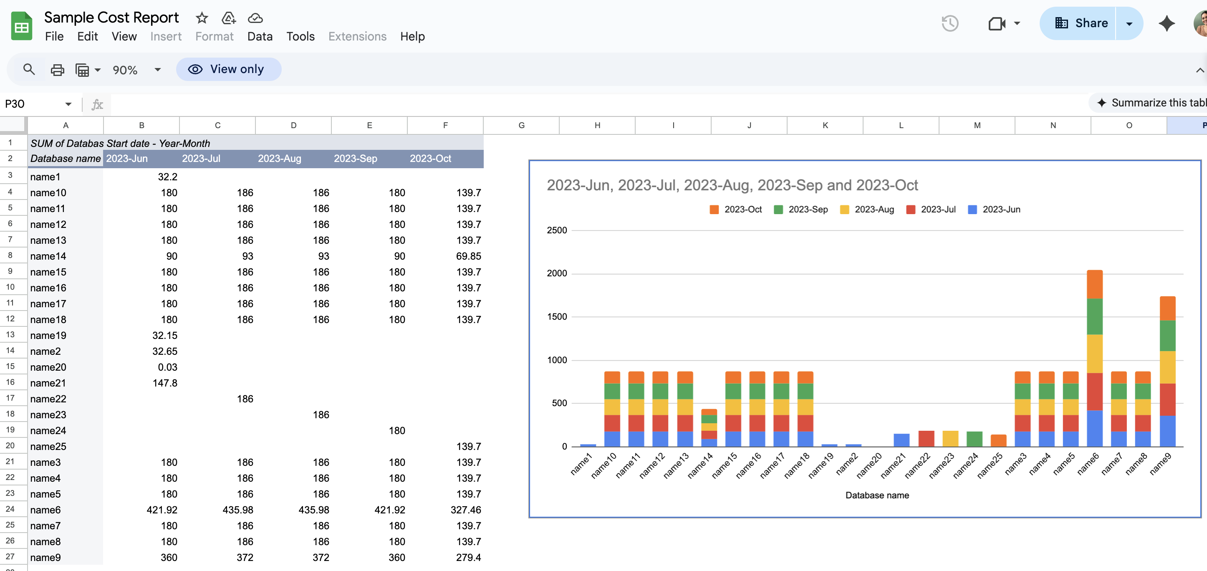Click the formula bar input area
The width and height of the screenshot is (1207, 571).
coord(598,104)
